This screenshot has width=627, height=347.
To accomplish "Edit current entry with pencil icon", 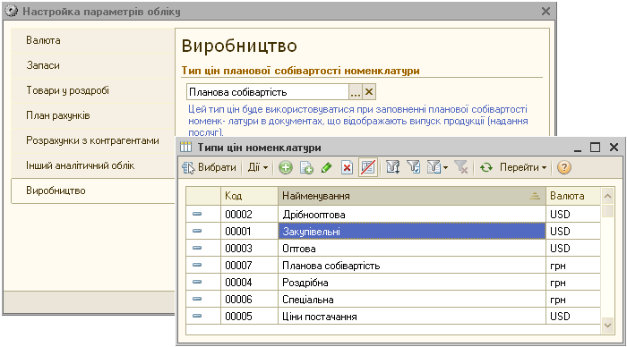I will (x=327, y=167).
